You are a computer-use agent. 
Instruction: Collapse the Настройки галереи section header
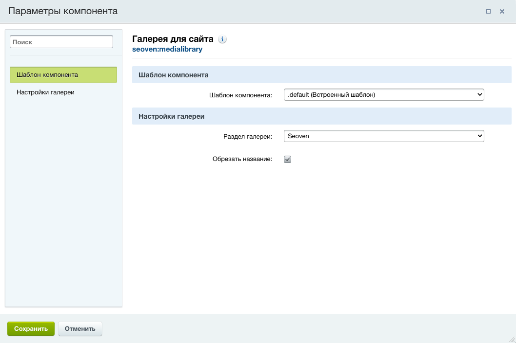click(321, 116)
